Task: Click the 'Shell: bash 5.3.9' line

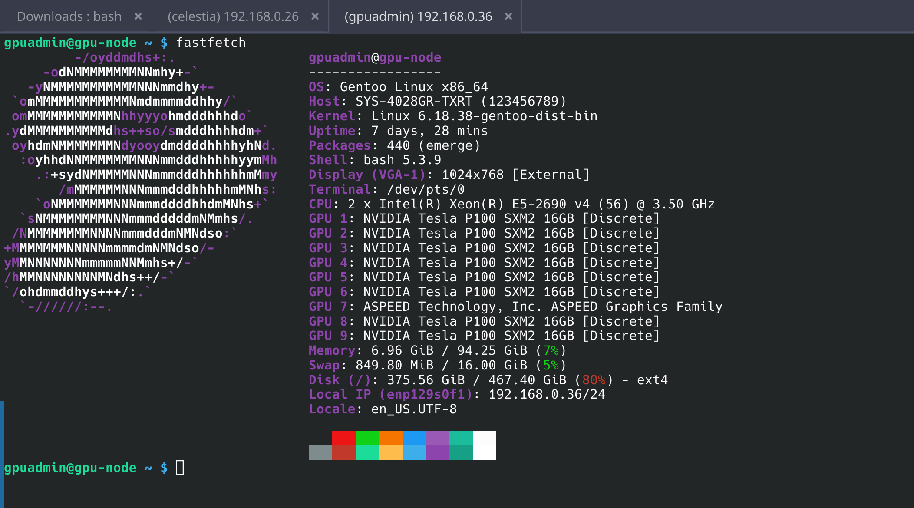Action: click(x=375, y=160)
